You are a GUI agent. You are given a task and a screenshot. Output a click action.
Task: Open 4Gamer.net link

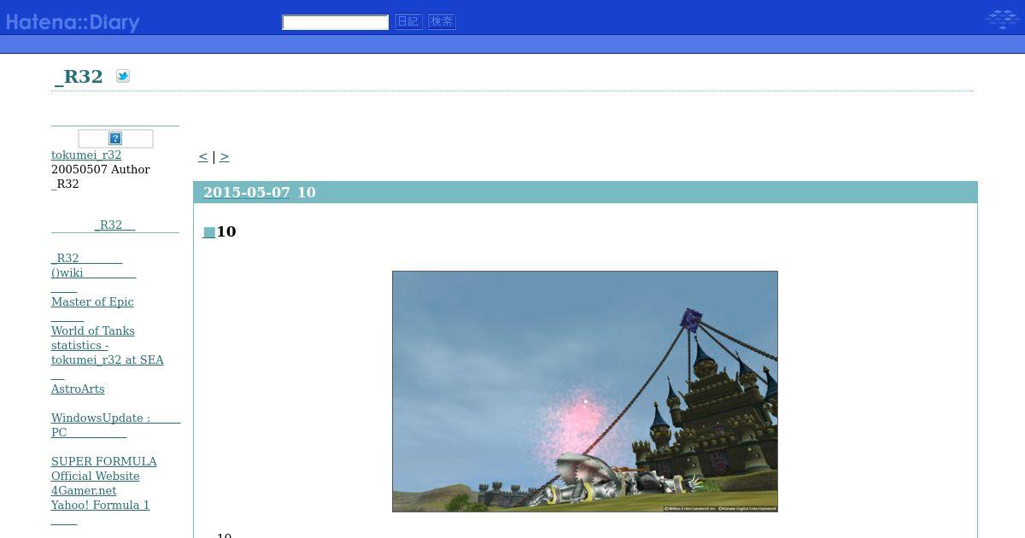[x=84, y=490]
